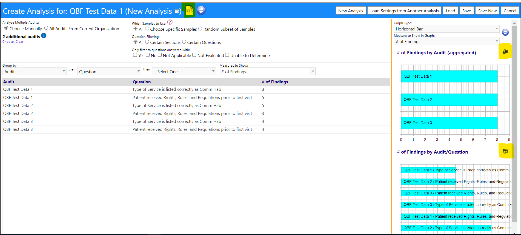The image size is (521, 235).
Task: Click the graph panel vertical scrollbar
Action: pos(514,123)
